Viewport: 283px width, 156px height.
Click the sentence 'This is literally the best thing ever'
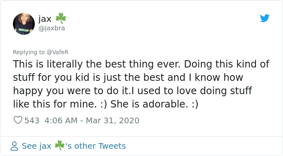point(97,64)
